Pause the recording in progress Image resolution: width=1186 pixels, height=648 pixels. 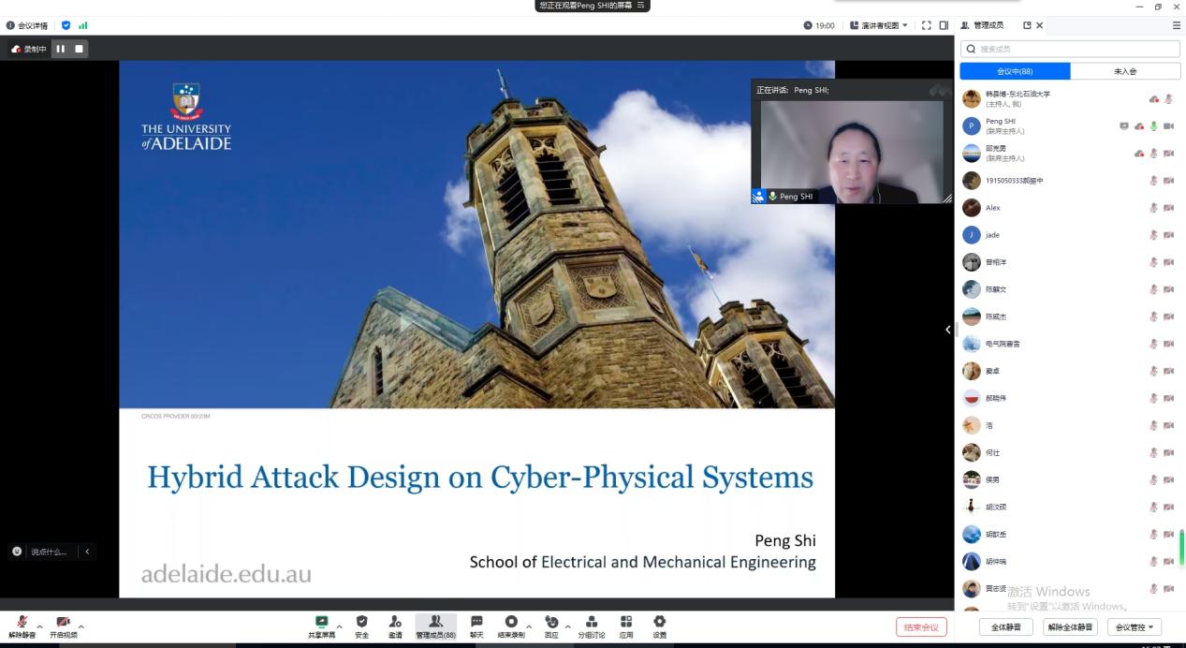pyautogui.click(x=61, y=49)
